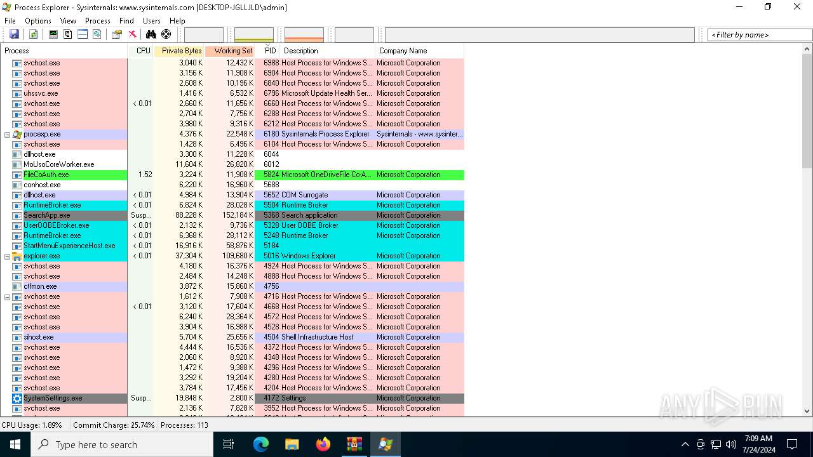813x457 pixels.
Task: Open Task View on the taskbar
Action: (229, 444)
